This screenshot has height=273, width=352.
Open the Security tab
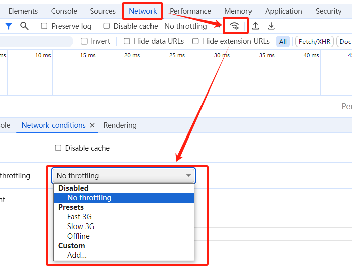(329, 11)
